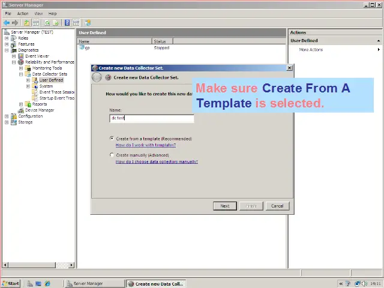Collapse the Diagnostics tree node
This screenshot has width=384, height=288.
pos(7,50)
